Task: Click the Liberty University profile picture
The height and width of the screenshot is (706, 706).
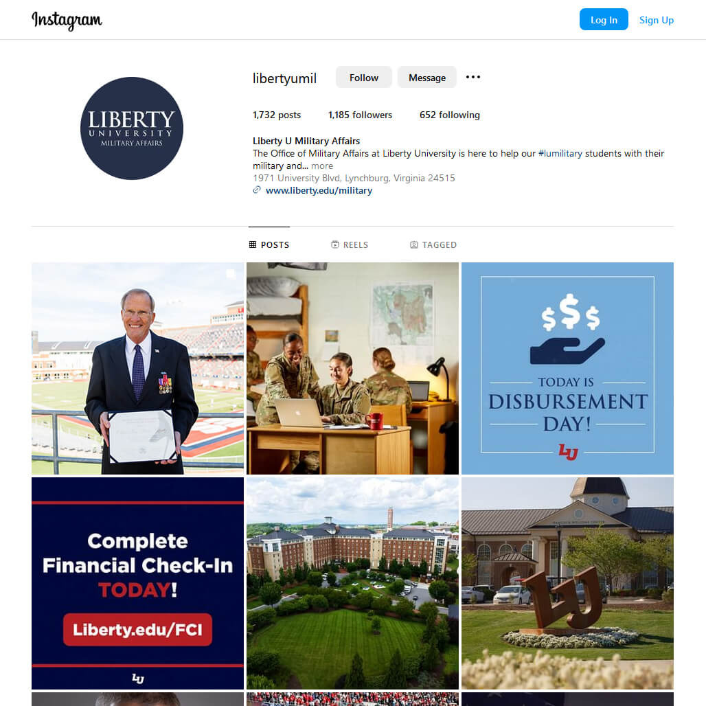Action: point(131,128)
